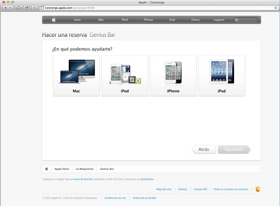Open the distribuidor link
This screenshot has height=206, width=280.
147,179
